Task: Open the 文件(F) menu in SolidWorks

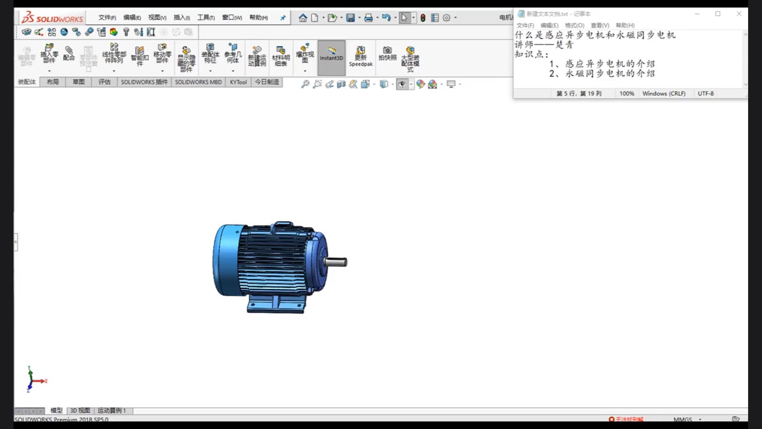Action: (x=107, y=17)
